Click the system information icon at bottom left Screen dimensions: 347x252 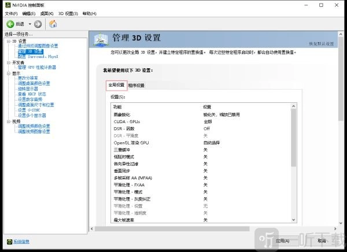[9, 242]
